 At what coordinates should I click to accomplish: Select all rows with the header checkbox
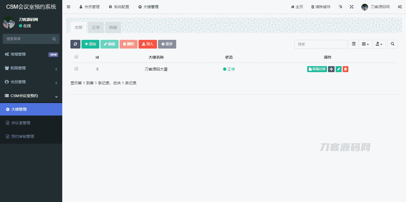pyautogui.click(x=76, y=57)
